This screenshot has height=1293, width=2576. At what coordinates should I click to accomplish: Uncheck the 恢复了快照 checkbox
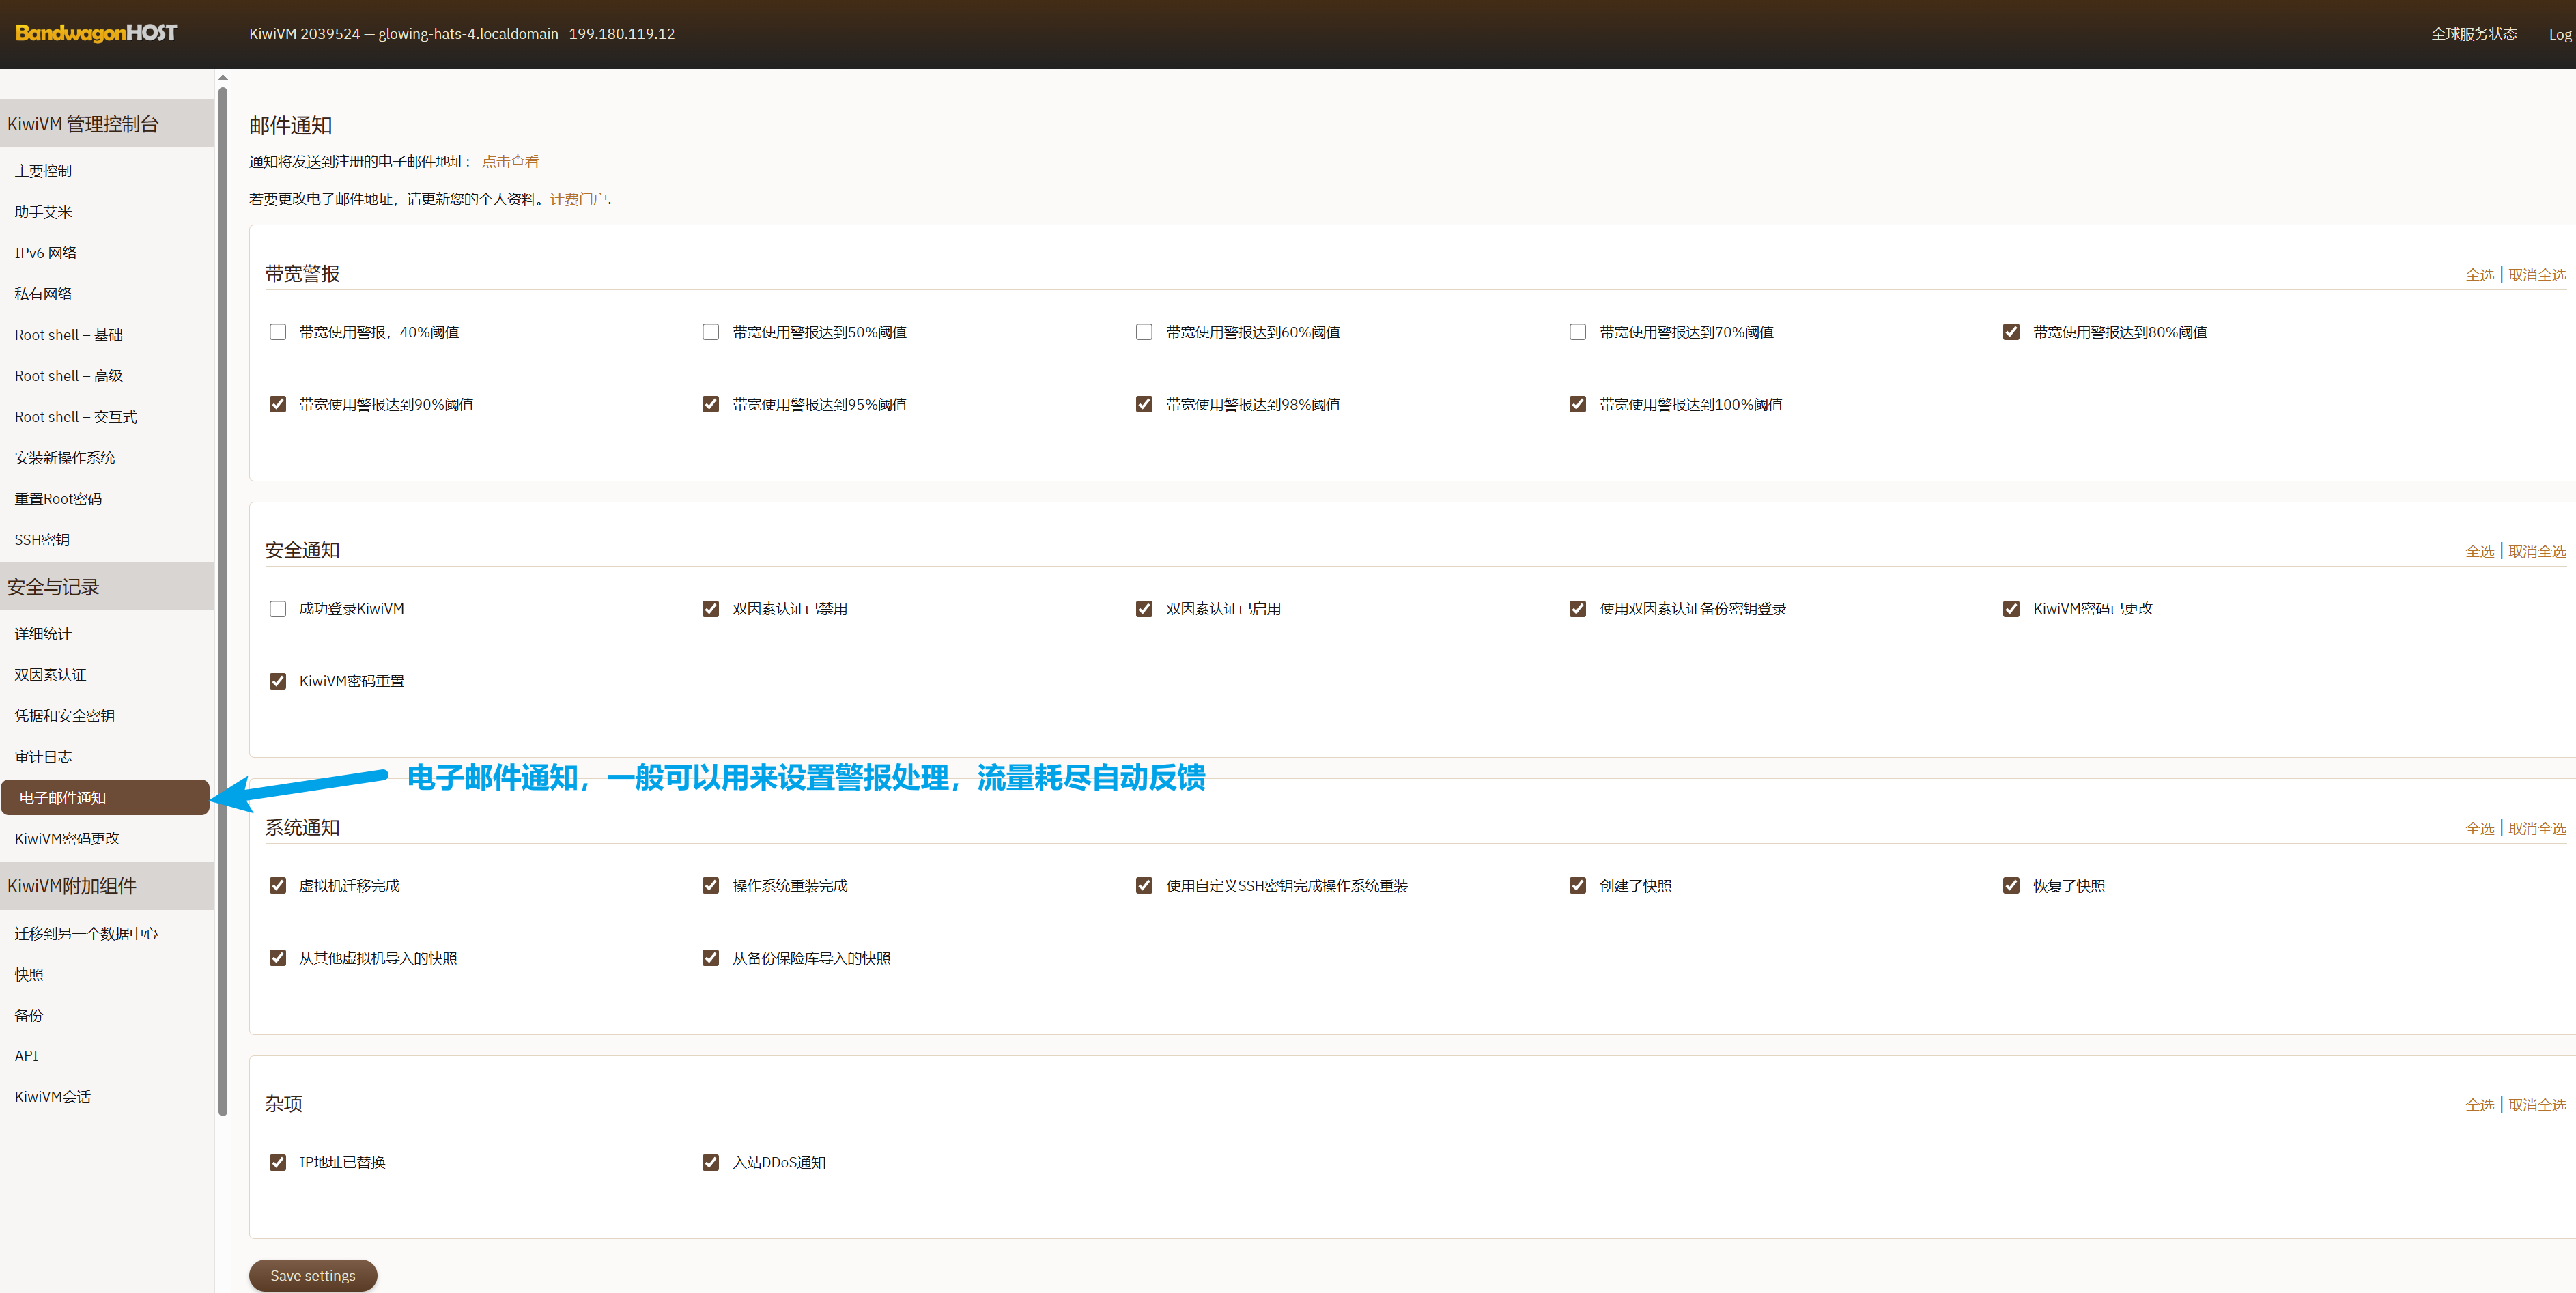[x=2011, y=886]
